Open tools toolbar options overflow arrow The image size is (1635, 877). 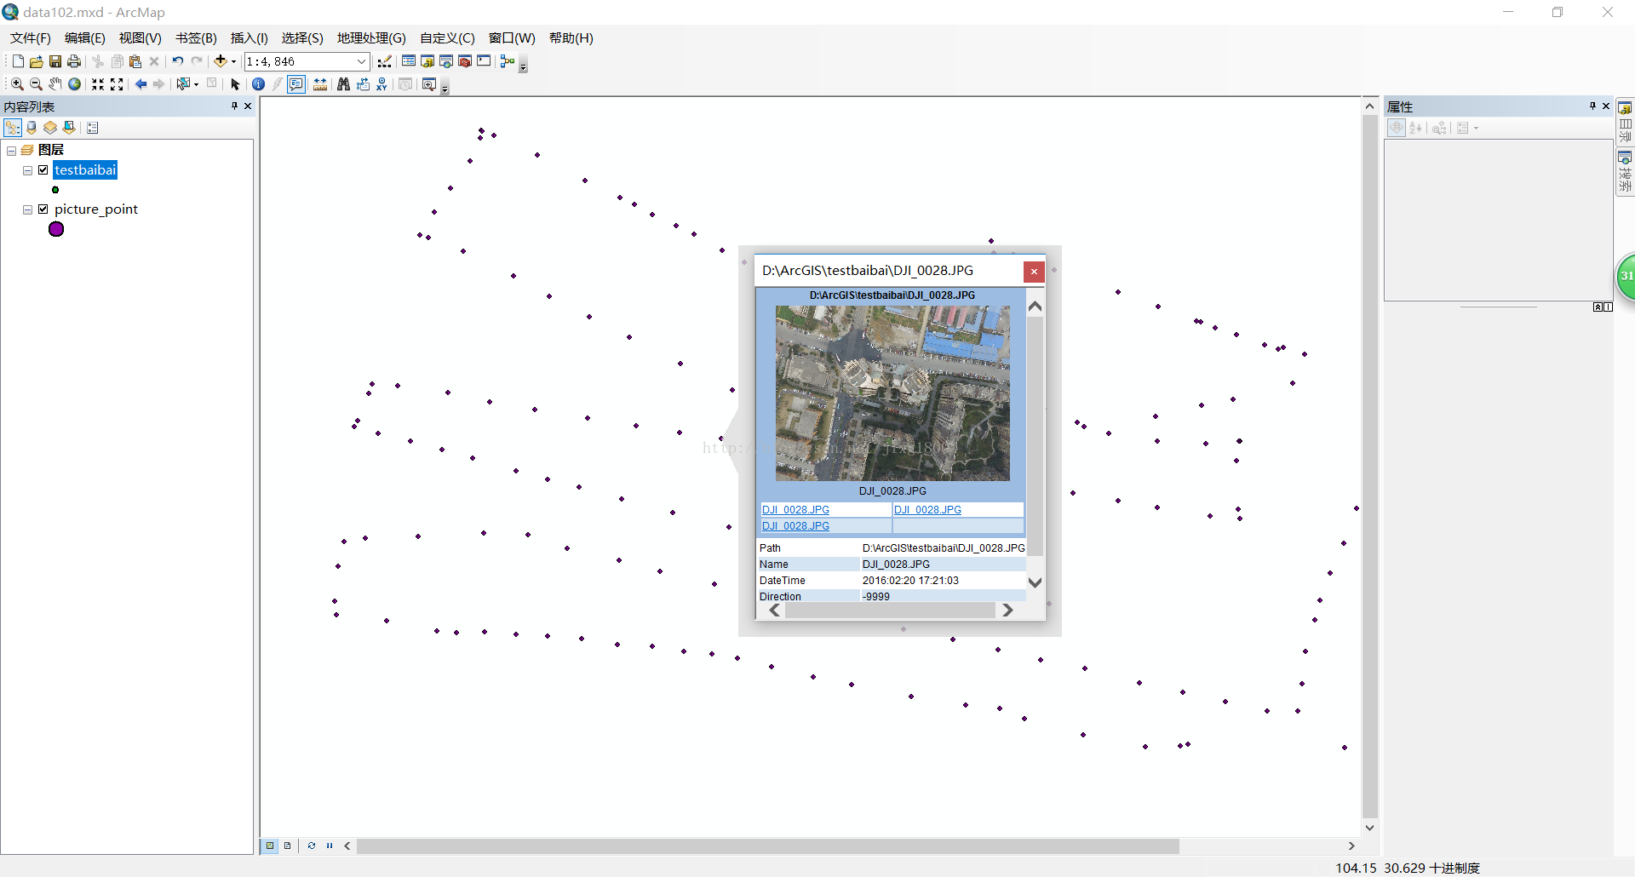pyautogui.click(x=445, y=88)
